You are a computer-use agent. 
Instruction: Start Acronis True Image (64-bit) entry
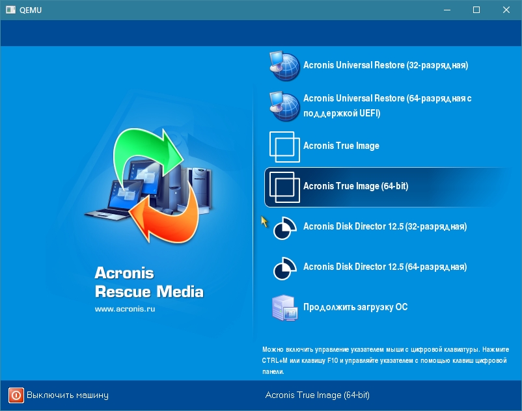click(355, 186)
